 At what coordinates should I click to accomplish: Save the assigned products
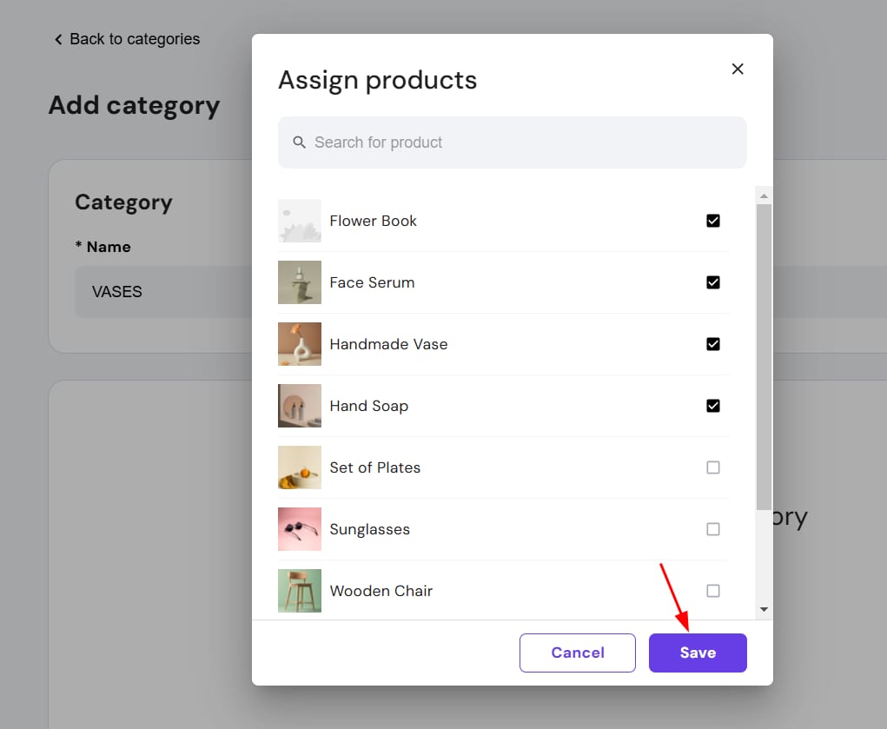pos(698,653)
